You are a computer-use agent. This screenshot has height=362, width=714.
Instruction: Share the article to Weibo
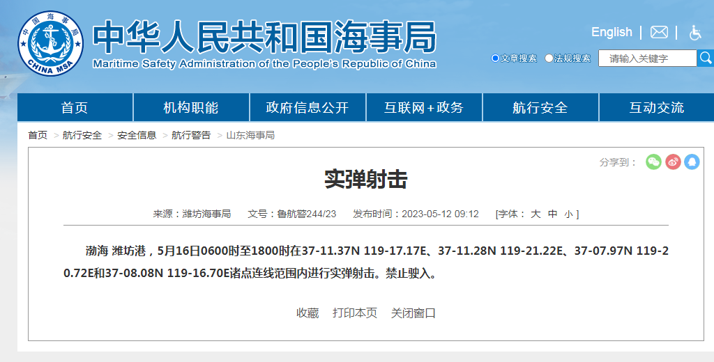(673, 162)
